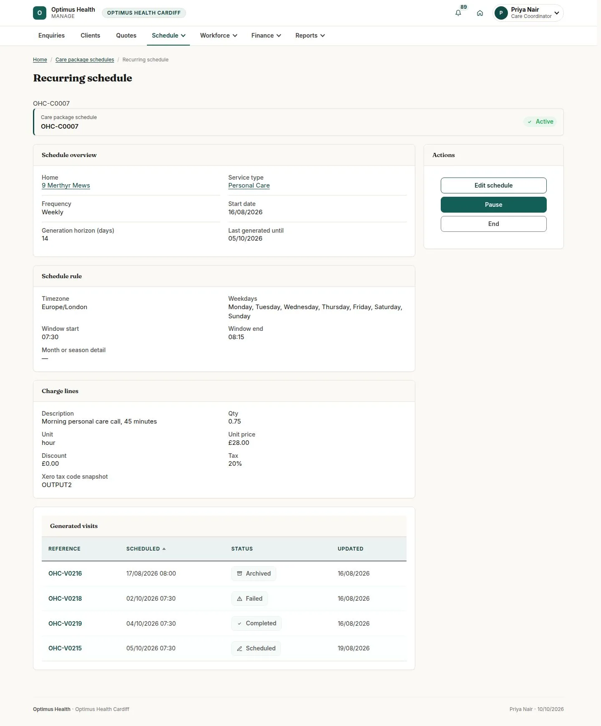Screen dimensions: 601x726
Task: Click the Pause button
Action: click(493, 205)
